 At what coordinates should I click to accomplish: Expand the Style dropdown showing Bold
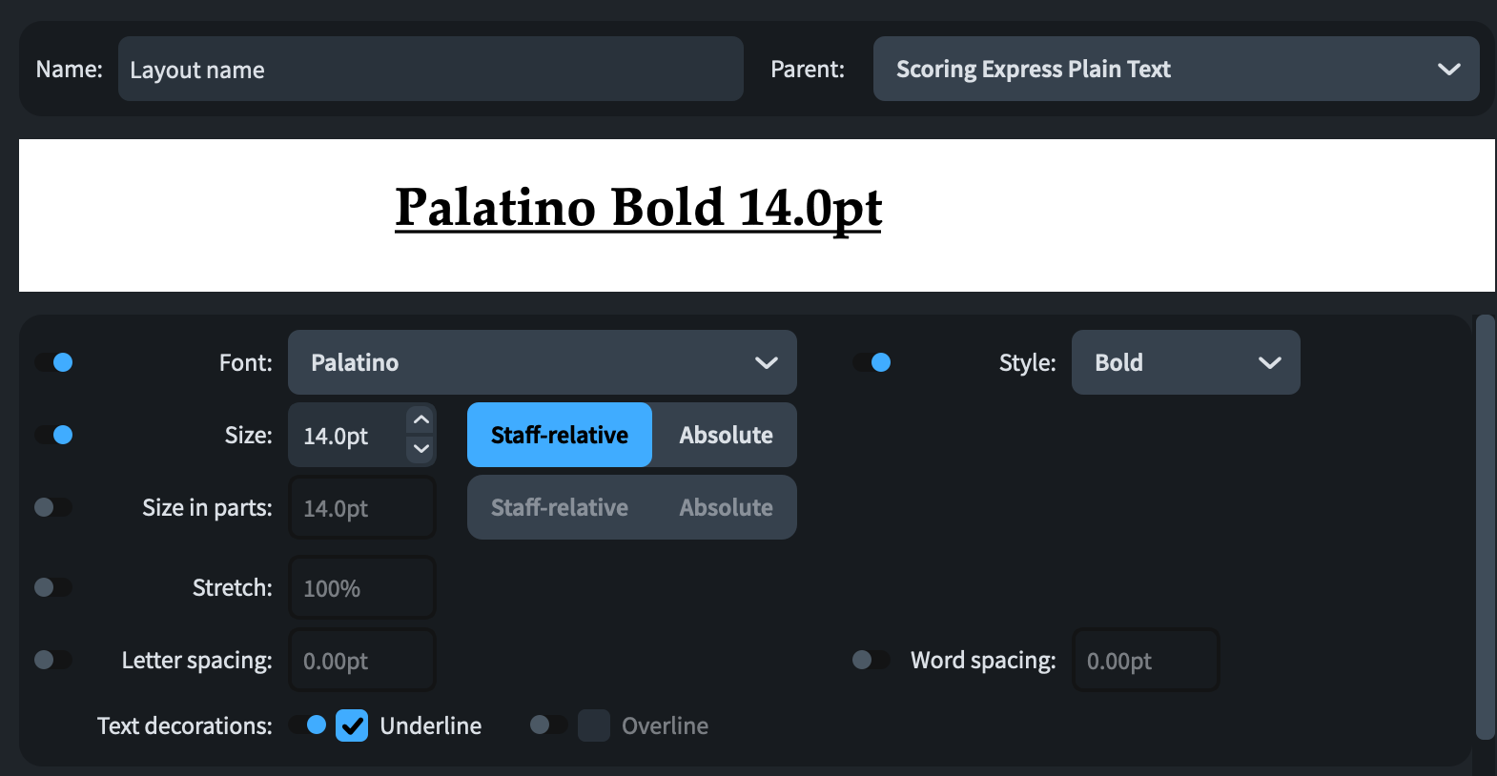pyautogui.click(x=1185, y=362)
